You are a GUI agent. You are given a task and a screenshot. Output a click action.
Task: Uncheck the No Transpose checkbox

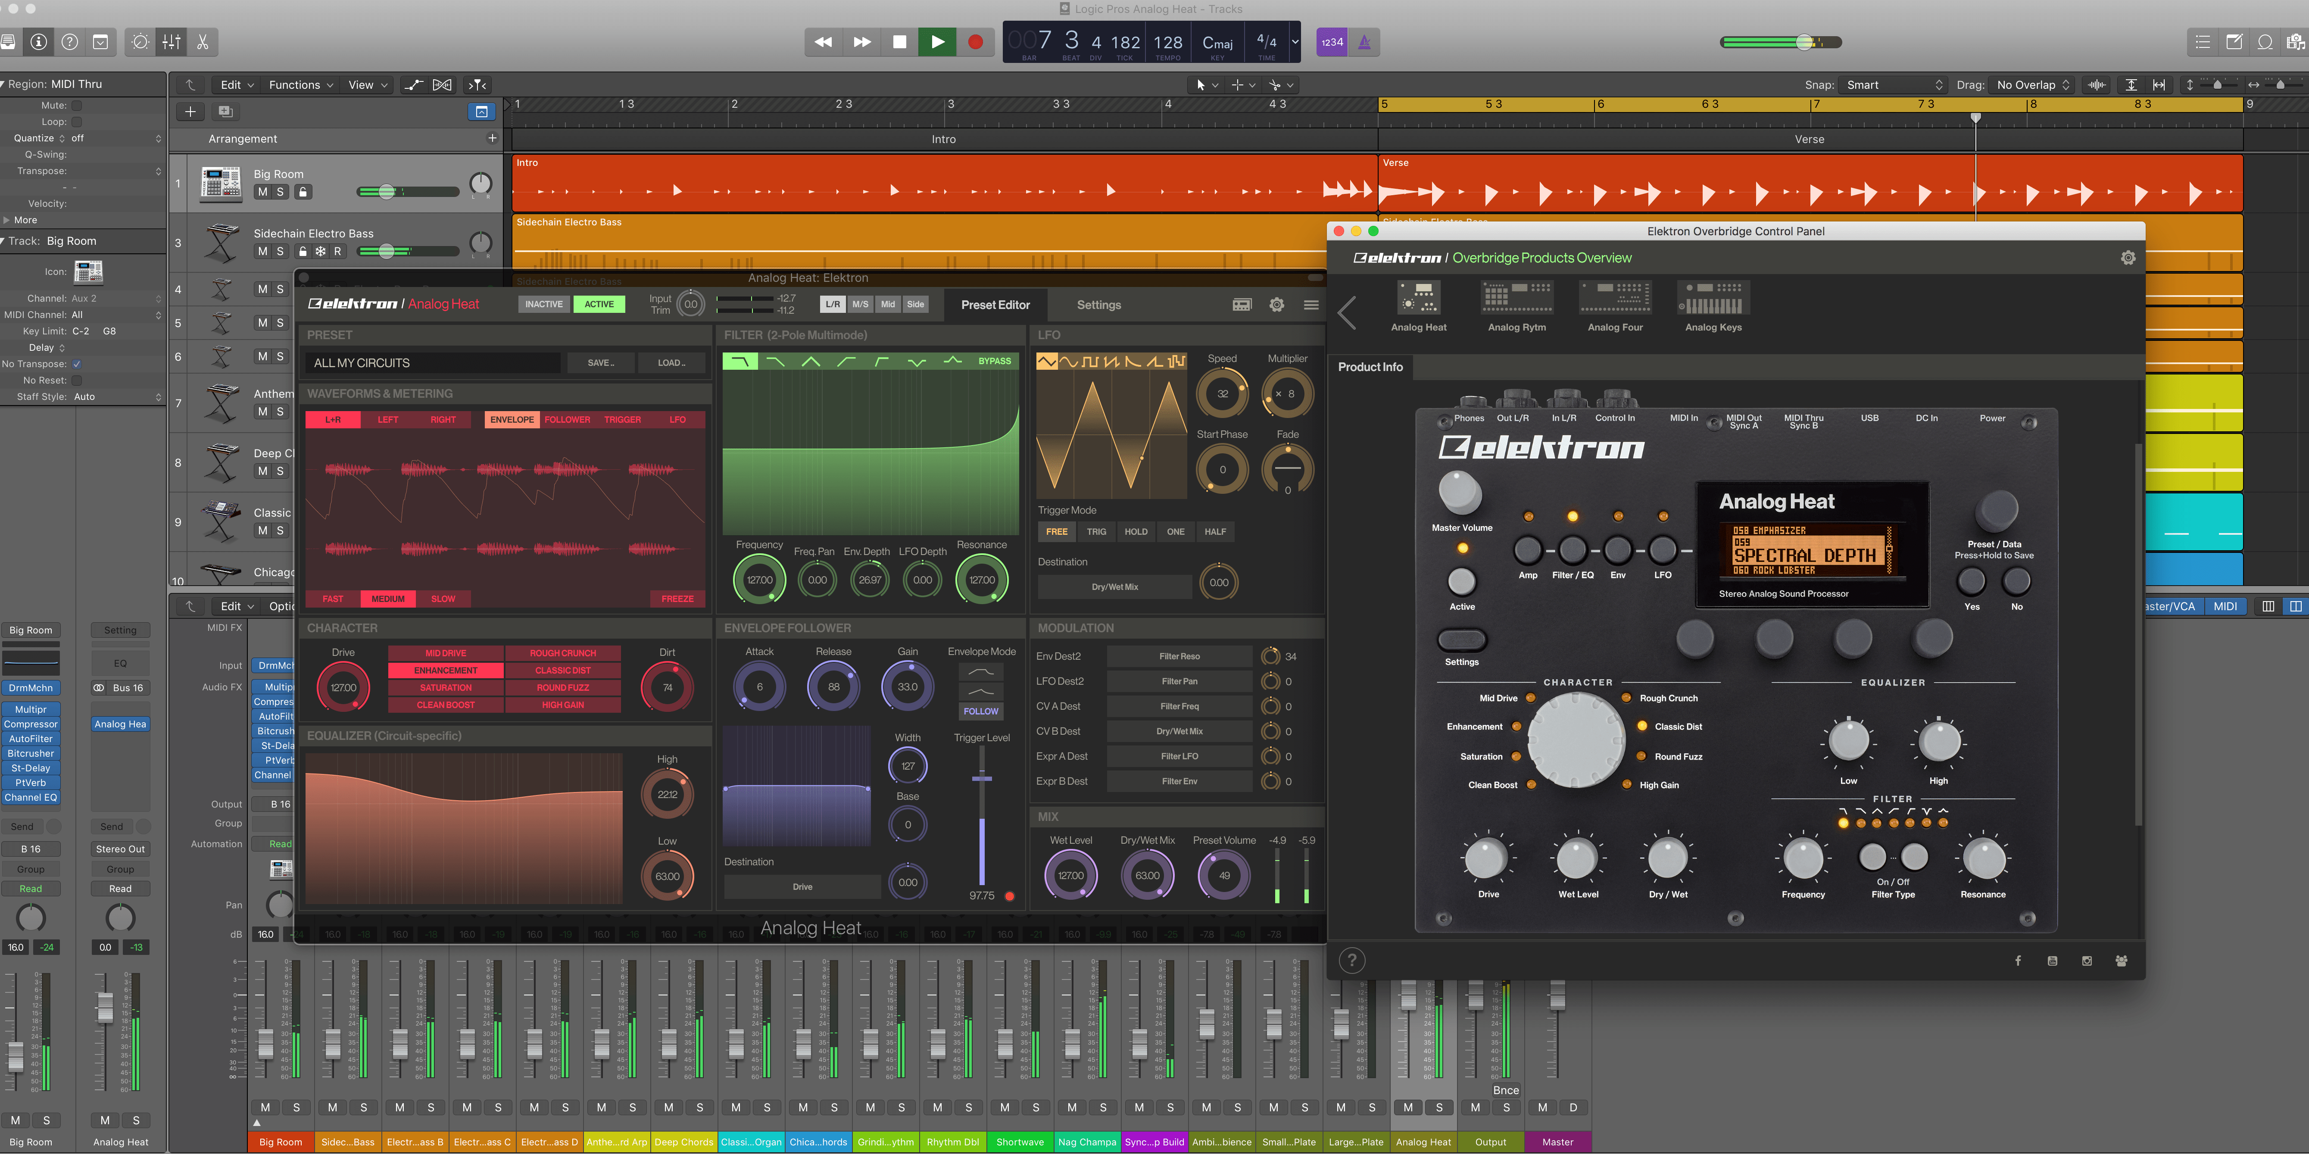(x=77, y=364)
